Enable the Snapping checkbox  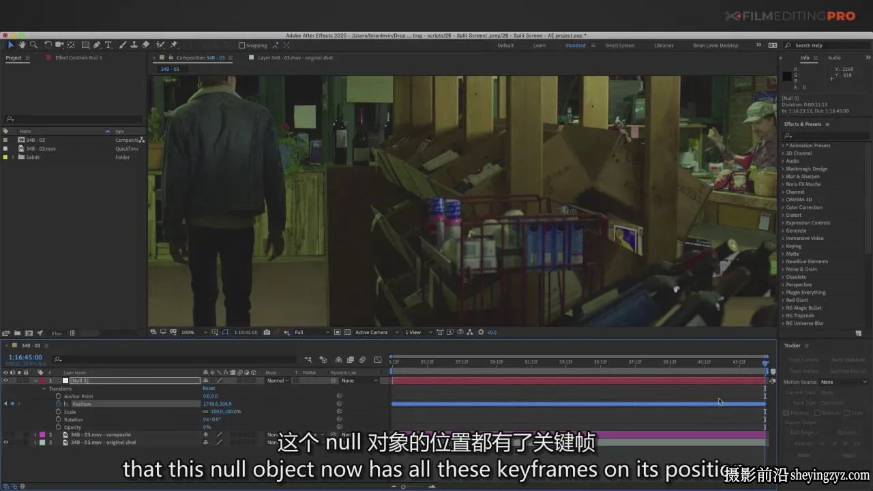[x=241, y=46]
